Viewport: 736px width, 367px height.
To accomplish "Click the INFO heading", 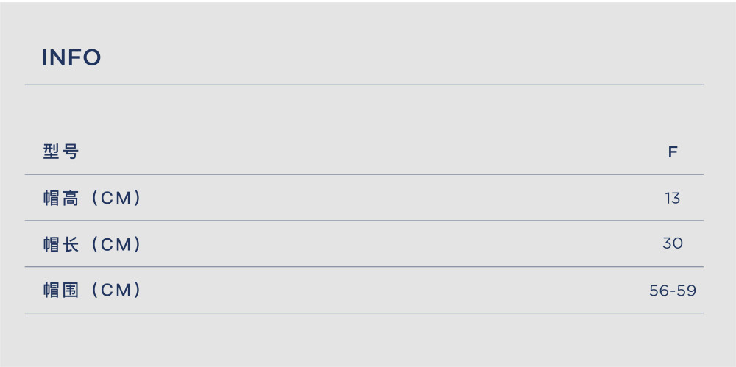I will (x=71, y=57).
